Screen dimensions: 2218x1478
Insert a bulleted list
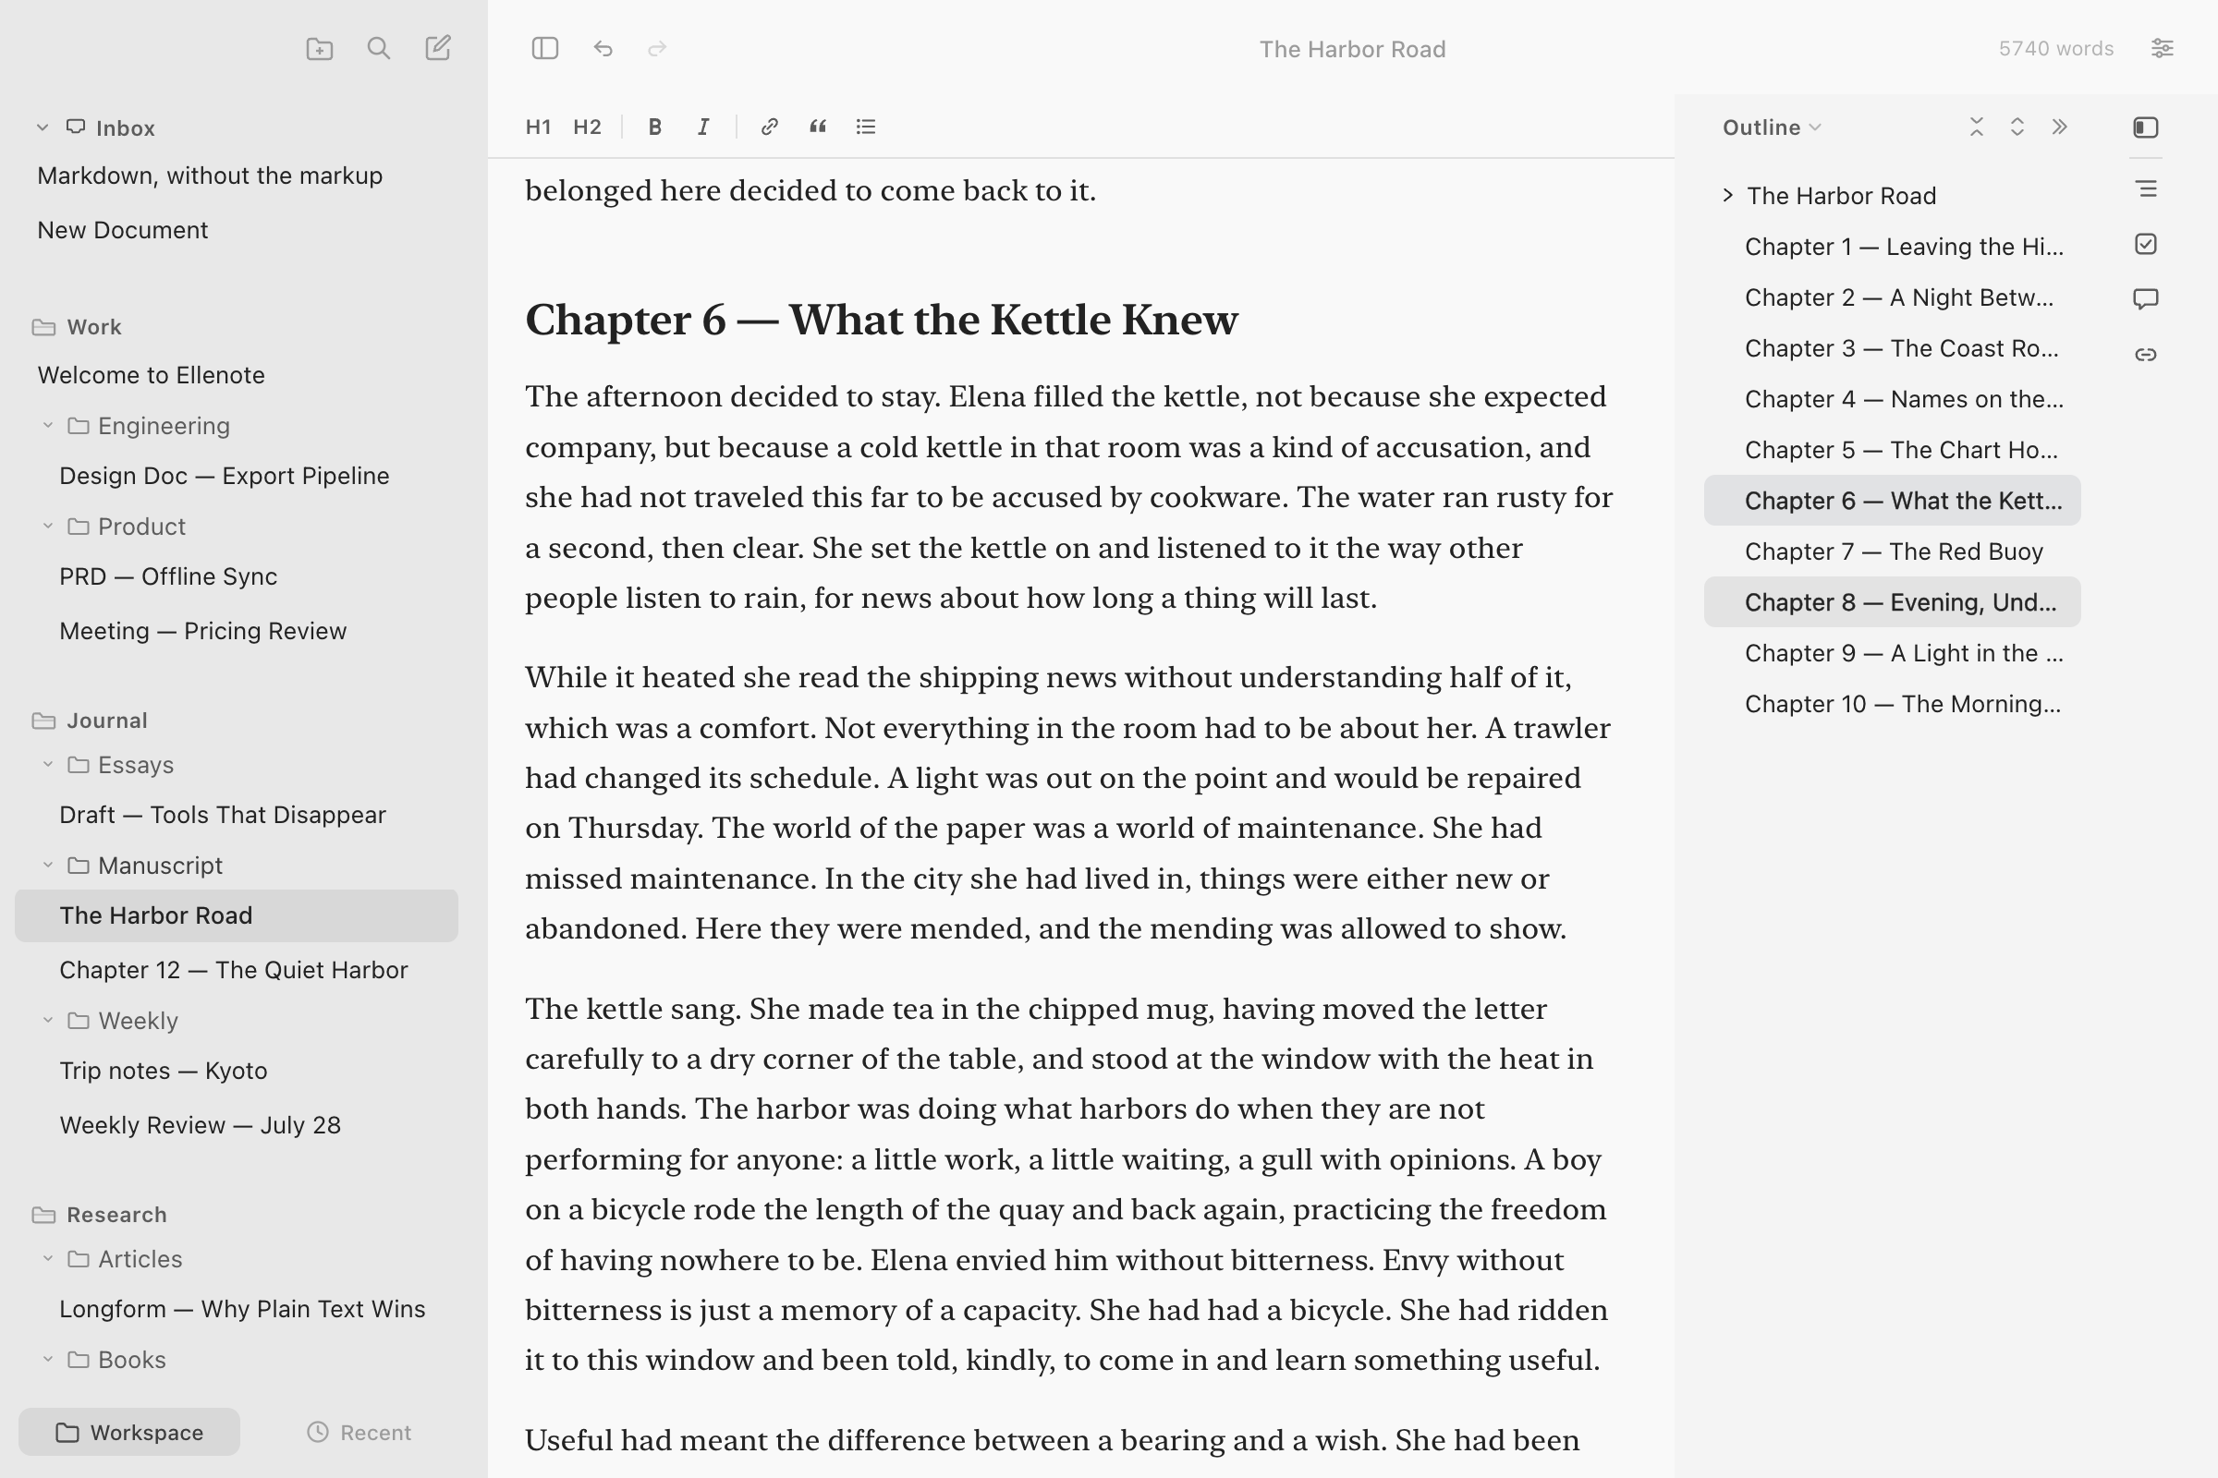tap(866, 127)
